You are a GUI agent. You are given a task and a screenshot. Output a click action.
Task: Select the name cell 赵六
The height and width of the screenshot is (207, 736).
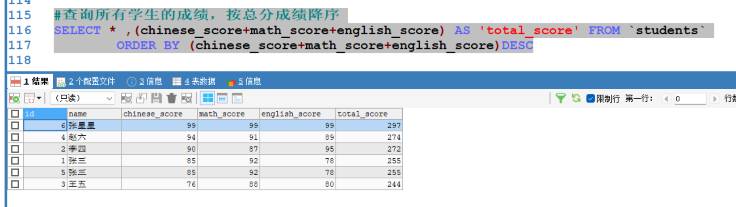point(94,137)
